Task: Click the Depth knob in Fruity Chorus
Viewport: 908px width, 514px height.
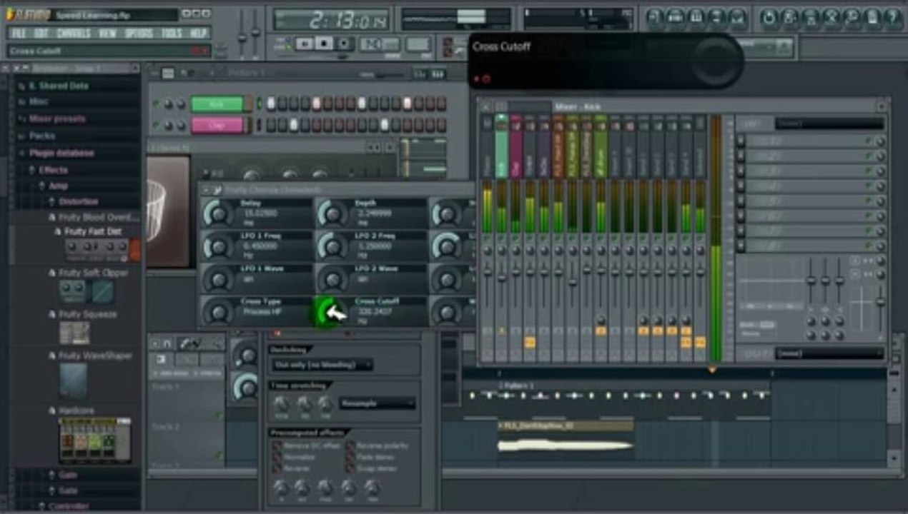Action: coord(331,213)
